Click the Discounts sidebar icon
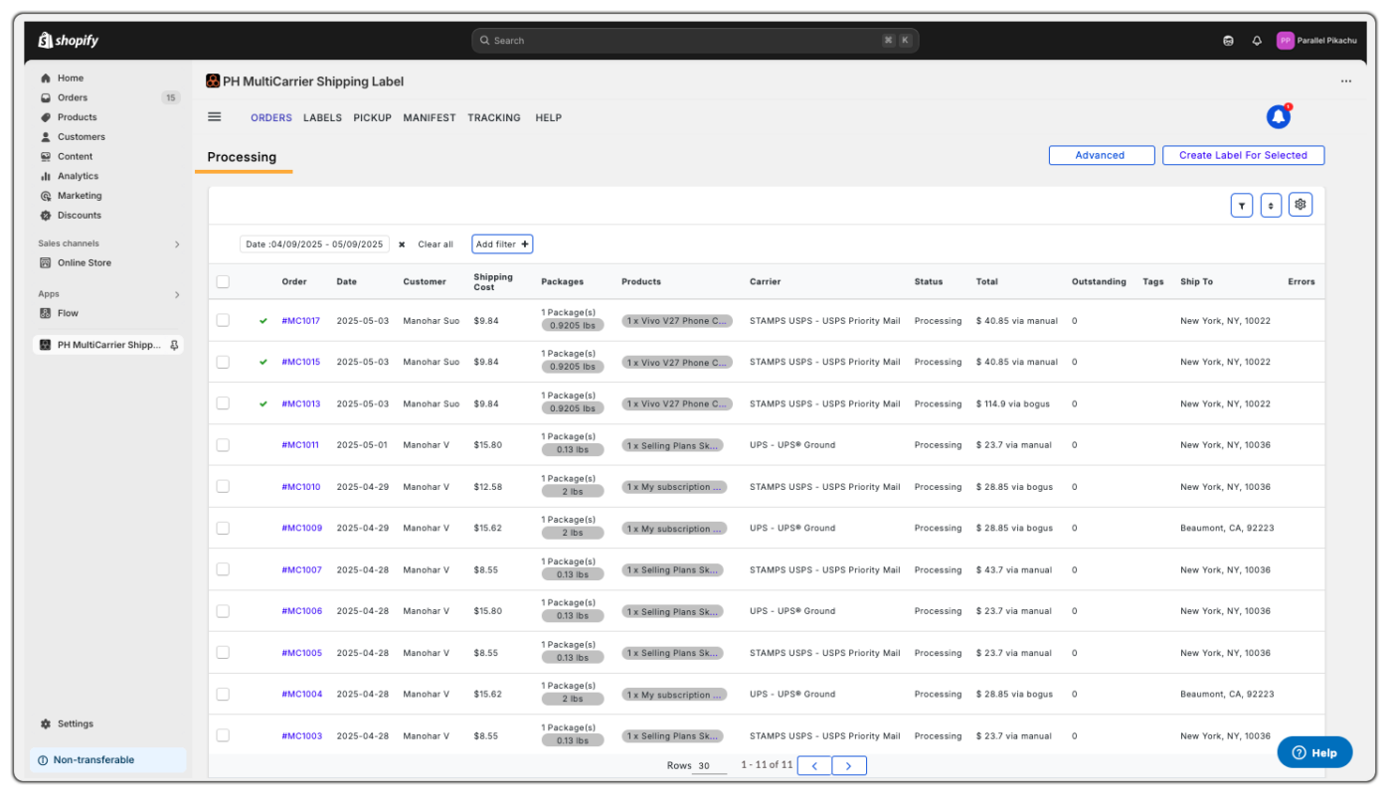This screenshot has width=1392, height=795. pyautogui.click(x=46, y=215)
